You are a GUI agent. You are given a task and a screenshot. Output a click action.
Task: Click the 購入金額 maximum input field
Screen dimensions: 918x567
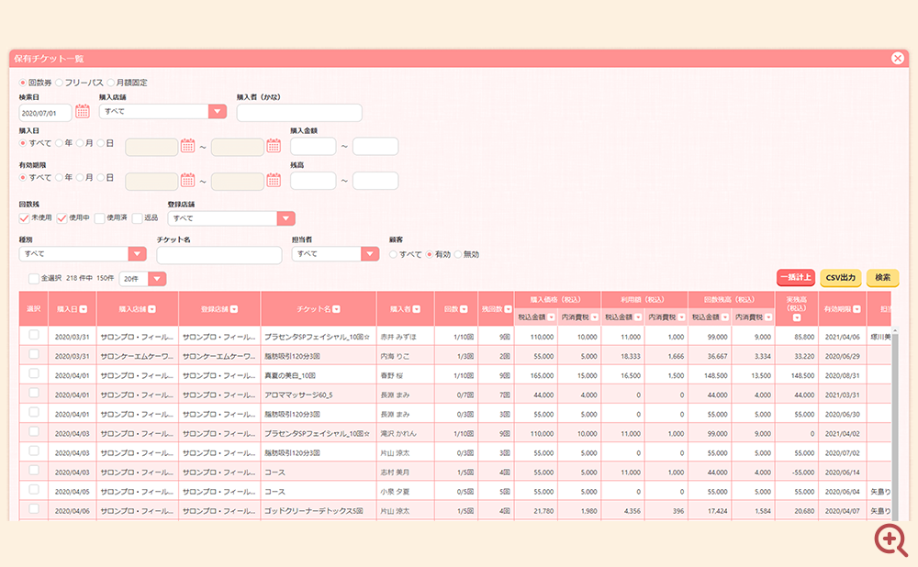375,146
